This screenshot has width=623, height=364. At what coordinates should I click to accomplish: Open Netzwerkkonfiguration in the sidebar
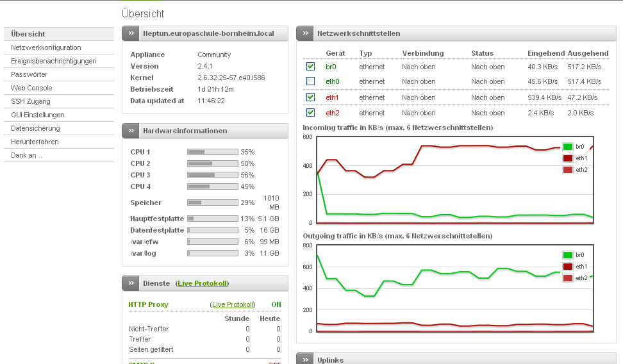point(46,47)
